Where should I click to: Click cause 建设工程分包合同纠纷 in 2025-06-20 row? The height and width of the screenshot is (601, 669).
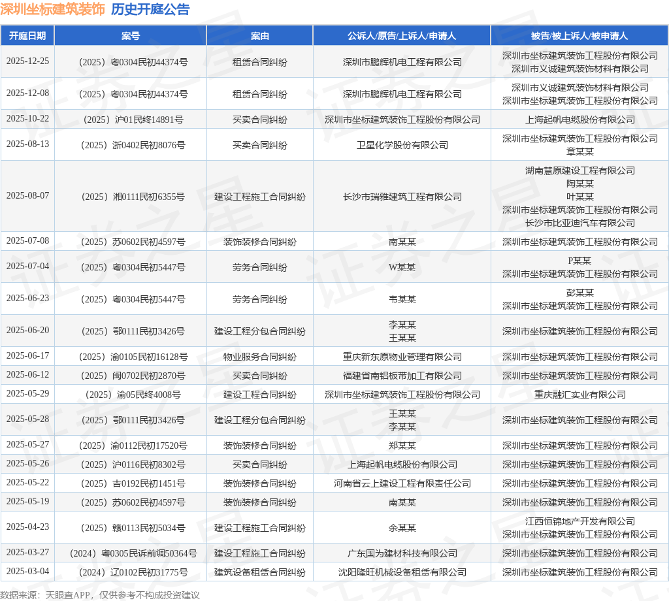click(260, 331)
